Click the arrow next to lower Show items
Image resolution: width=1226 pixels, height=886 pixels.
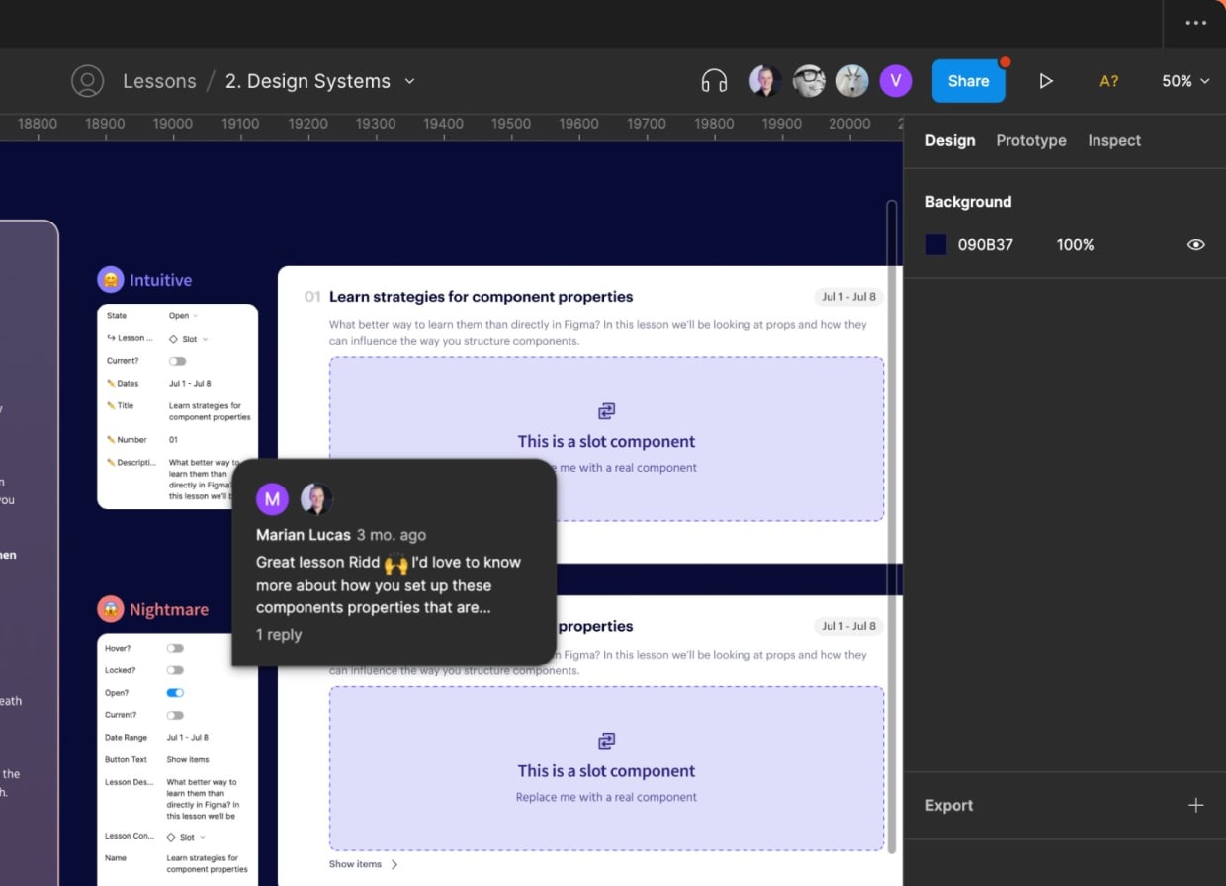(x=394, y=864)
